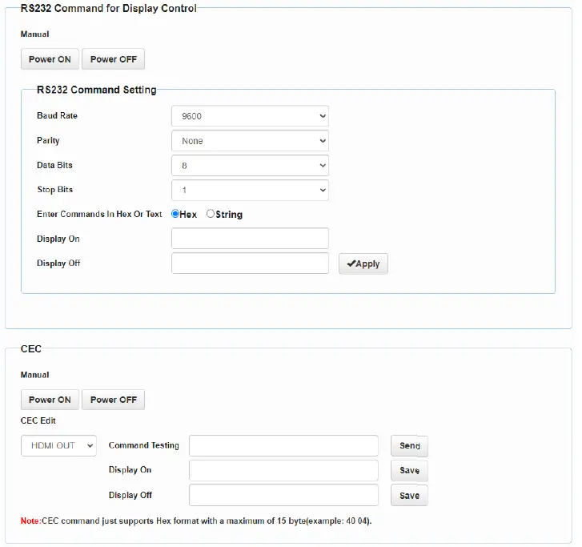Open the Baud Rate dropdown
Image resolution: width=582 pixels, height=547 pixels.
pyautogui.click(x=250, y=116)
